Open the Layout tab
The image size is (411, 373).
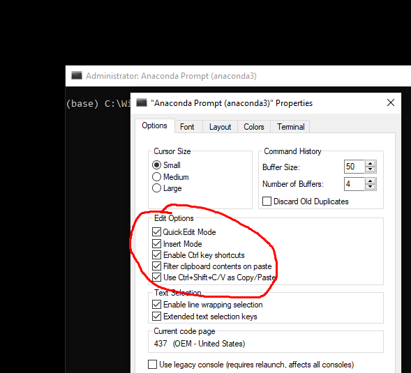point(220,127)
